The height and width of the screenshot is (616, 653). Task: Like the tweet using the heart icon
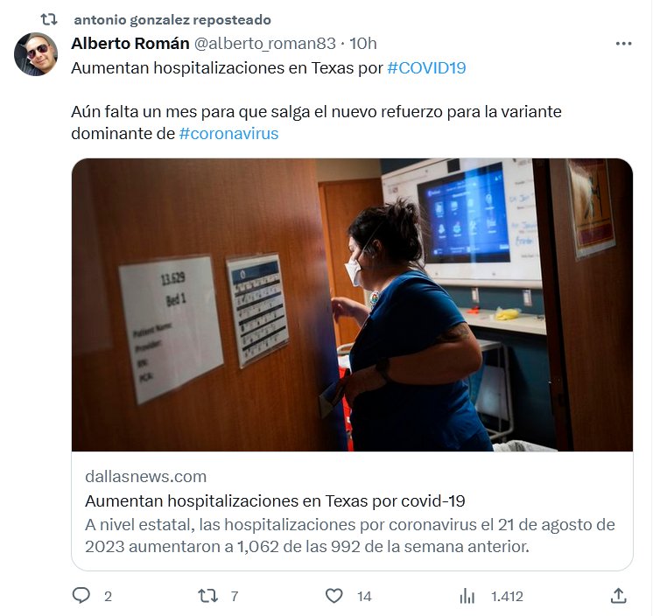click(x=334, y=596)
